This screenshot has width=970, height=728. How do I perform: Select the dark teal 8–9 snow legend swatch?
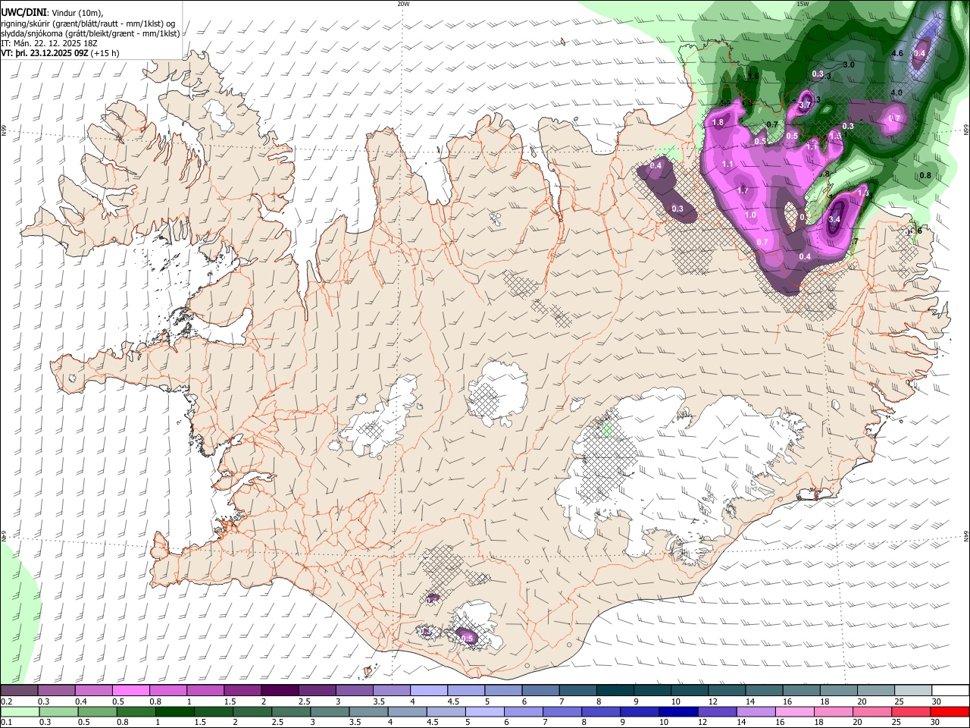[615, 690]
